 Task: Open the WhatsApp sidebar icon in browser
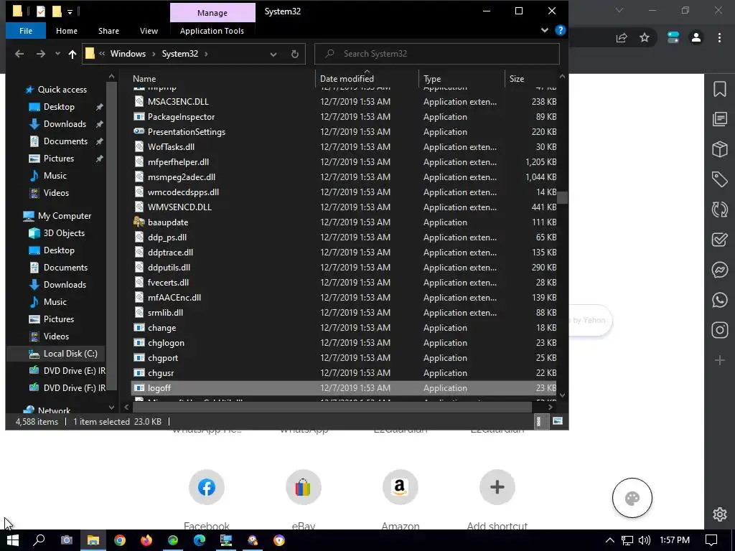click(719, 300)
